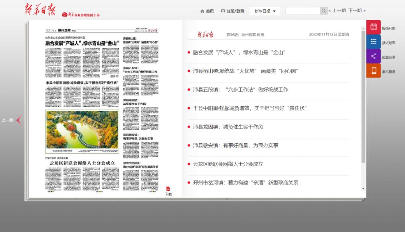Image resolution: width=405 pixels, height=232 pixels.
Task: Click the 首页 home icon
Action: (x=202, y=11)
